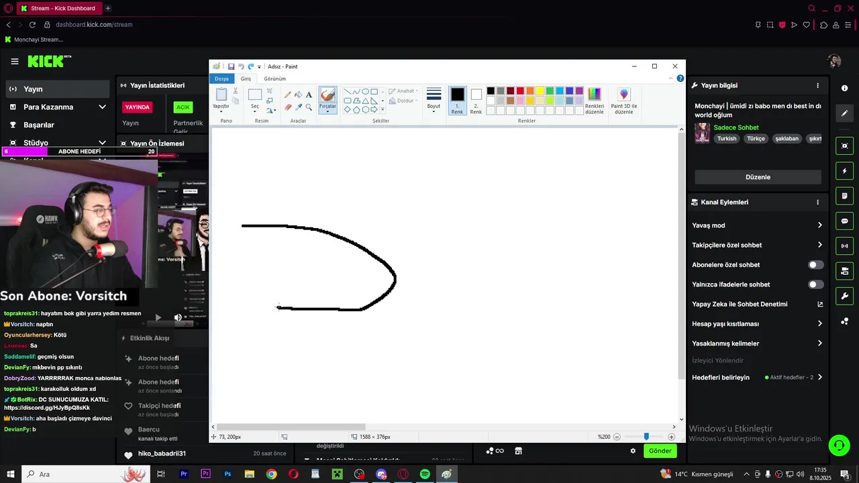The image size is (859, 483).
Task: Select the Eraser tool in Paint
Action: coord(288,107)
